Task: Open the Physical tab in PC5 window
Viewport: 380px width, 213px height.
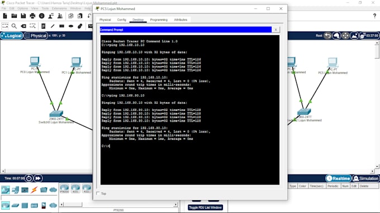Action: 105,20
